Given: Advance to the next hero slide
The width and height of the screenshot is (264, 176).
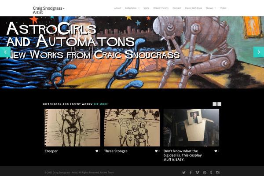Looking at the screenshot, I should (259, 52).
